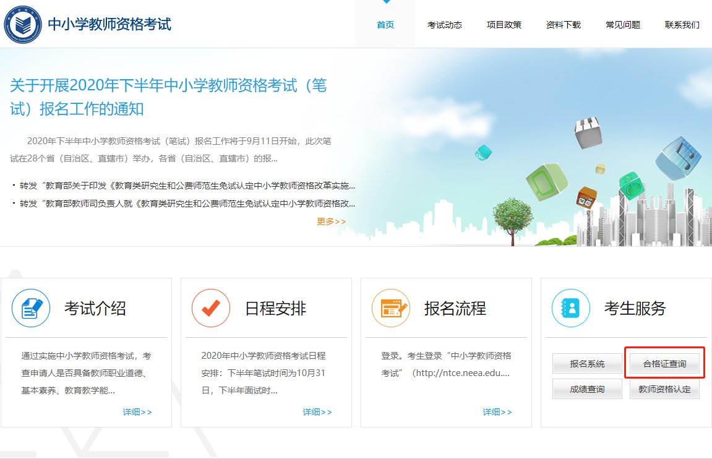Open the 2020 exam registration notice headline
Image resolution: width=712 pixels, height=459 pixels.
coord(168,97)
